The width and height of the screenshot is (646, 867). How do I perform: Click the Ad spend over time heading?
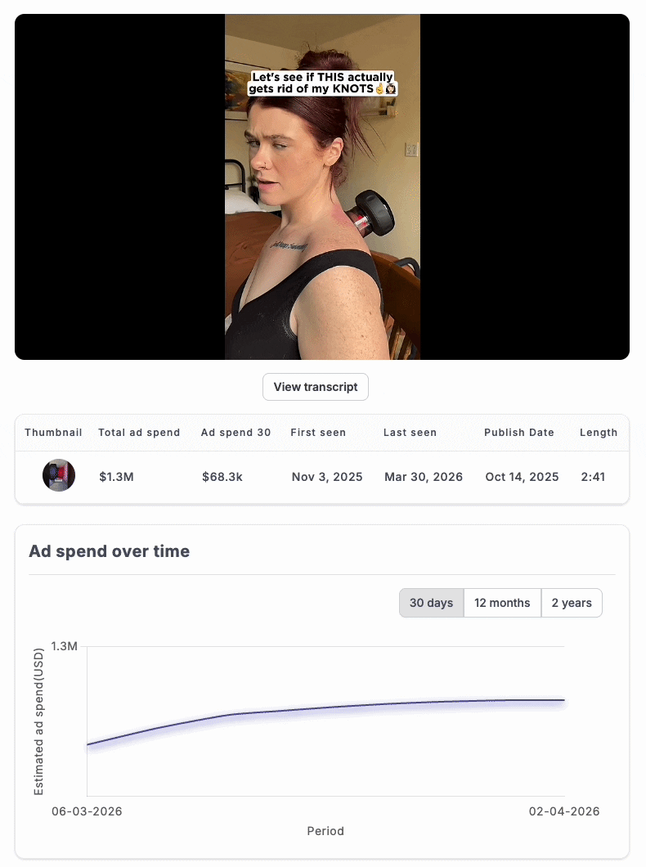(x=109, y=551)
